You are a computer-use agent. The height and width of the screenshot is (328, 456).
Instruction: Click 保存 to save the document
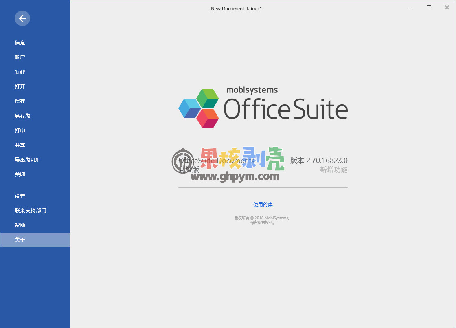[x=20, y=101]
